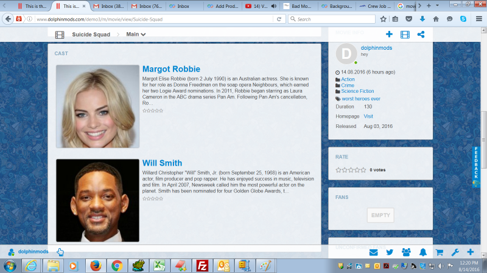Click the Skype icon in Firefox toolbar
487x273 pixels.
click(x=463, y=19)
